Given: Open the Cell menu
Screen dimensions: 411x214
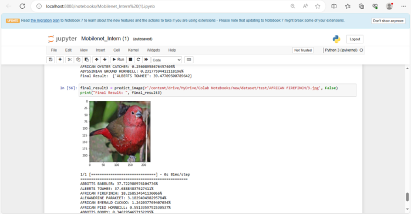Looking at the screenshot, I should (x=117, y=50).
